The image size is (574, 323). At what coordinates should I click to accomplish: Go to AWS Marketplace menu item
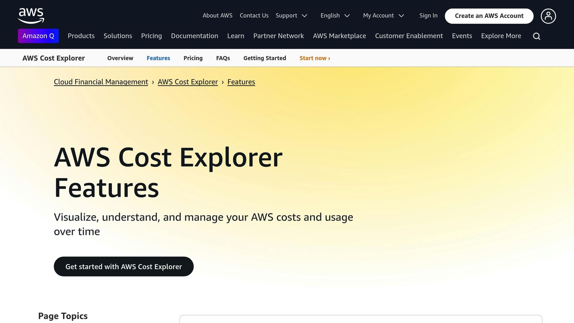click(339, 36)
